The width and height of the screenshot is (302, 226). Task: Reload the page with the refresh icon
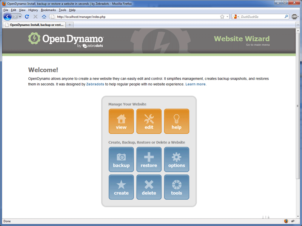26,17
